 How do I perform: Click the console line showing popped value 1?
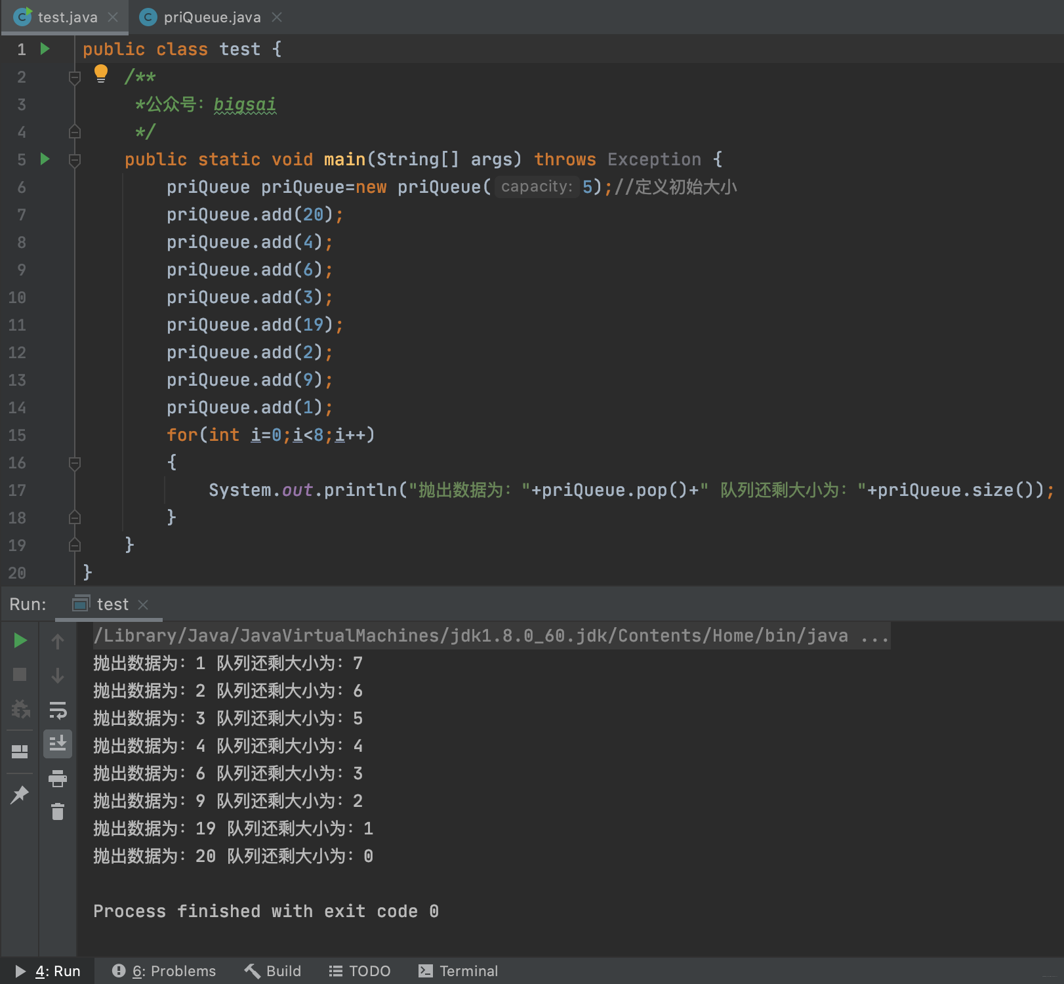228,663
